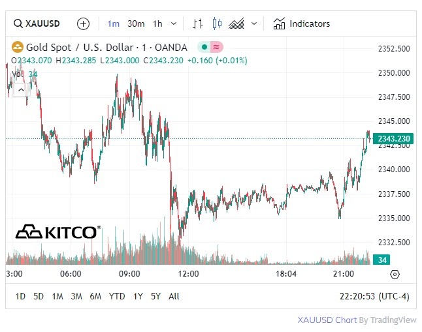Collapse the indicator legend arrow
This screenshot has height=332, width=422.
point(21,90)
